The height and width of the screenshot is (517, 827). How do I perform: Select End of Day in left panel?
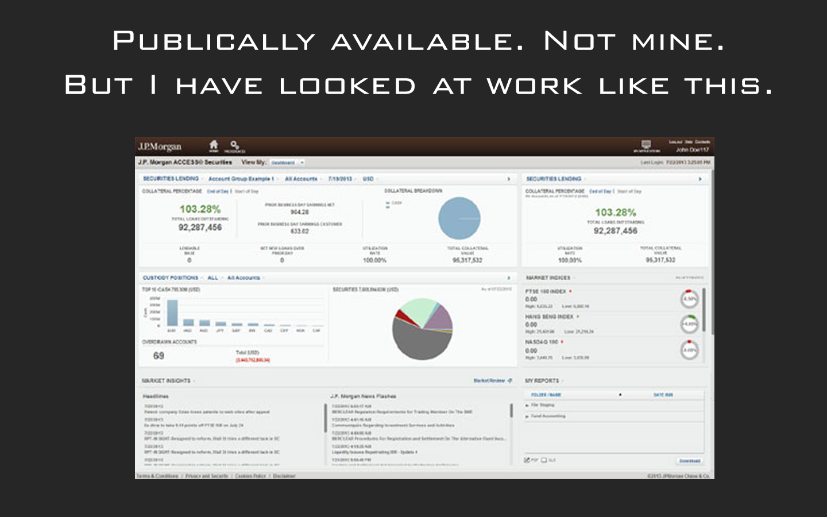tap(218, 191)
